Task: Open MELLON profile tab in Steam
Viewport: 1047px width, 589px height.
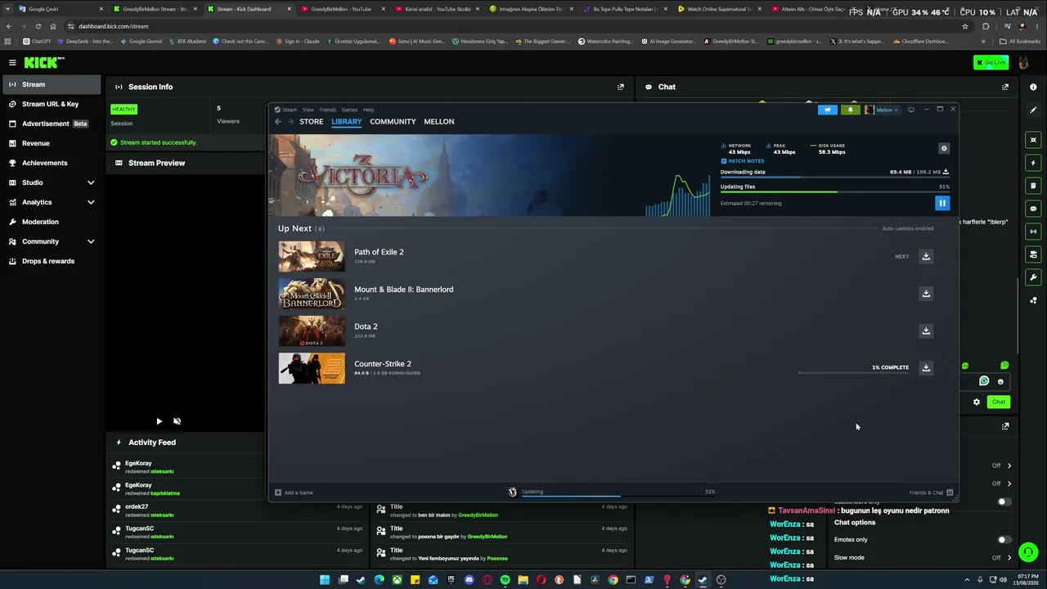Action: (438, 122)
